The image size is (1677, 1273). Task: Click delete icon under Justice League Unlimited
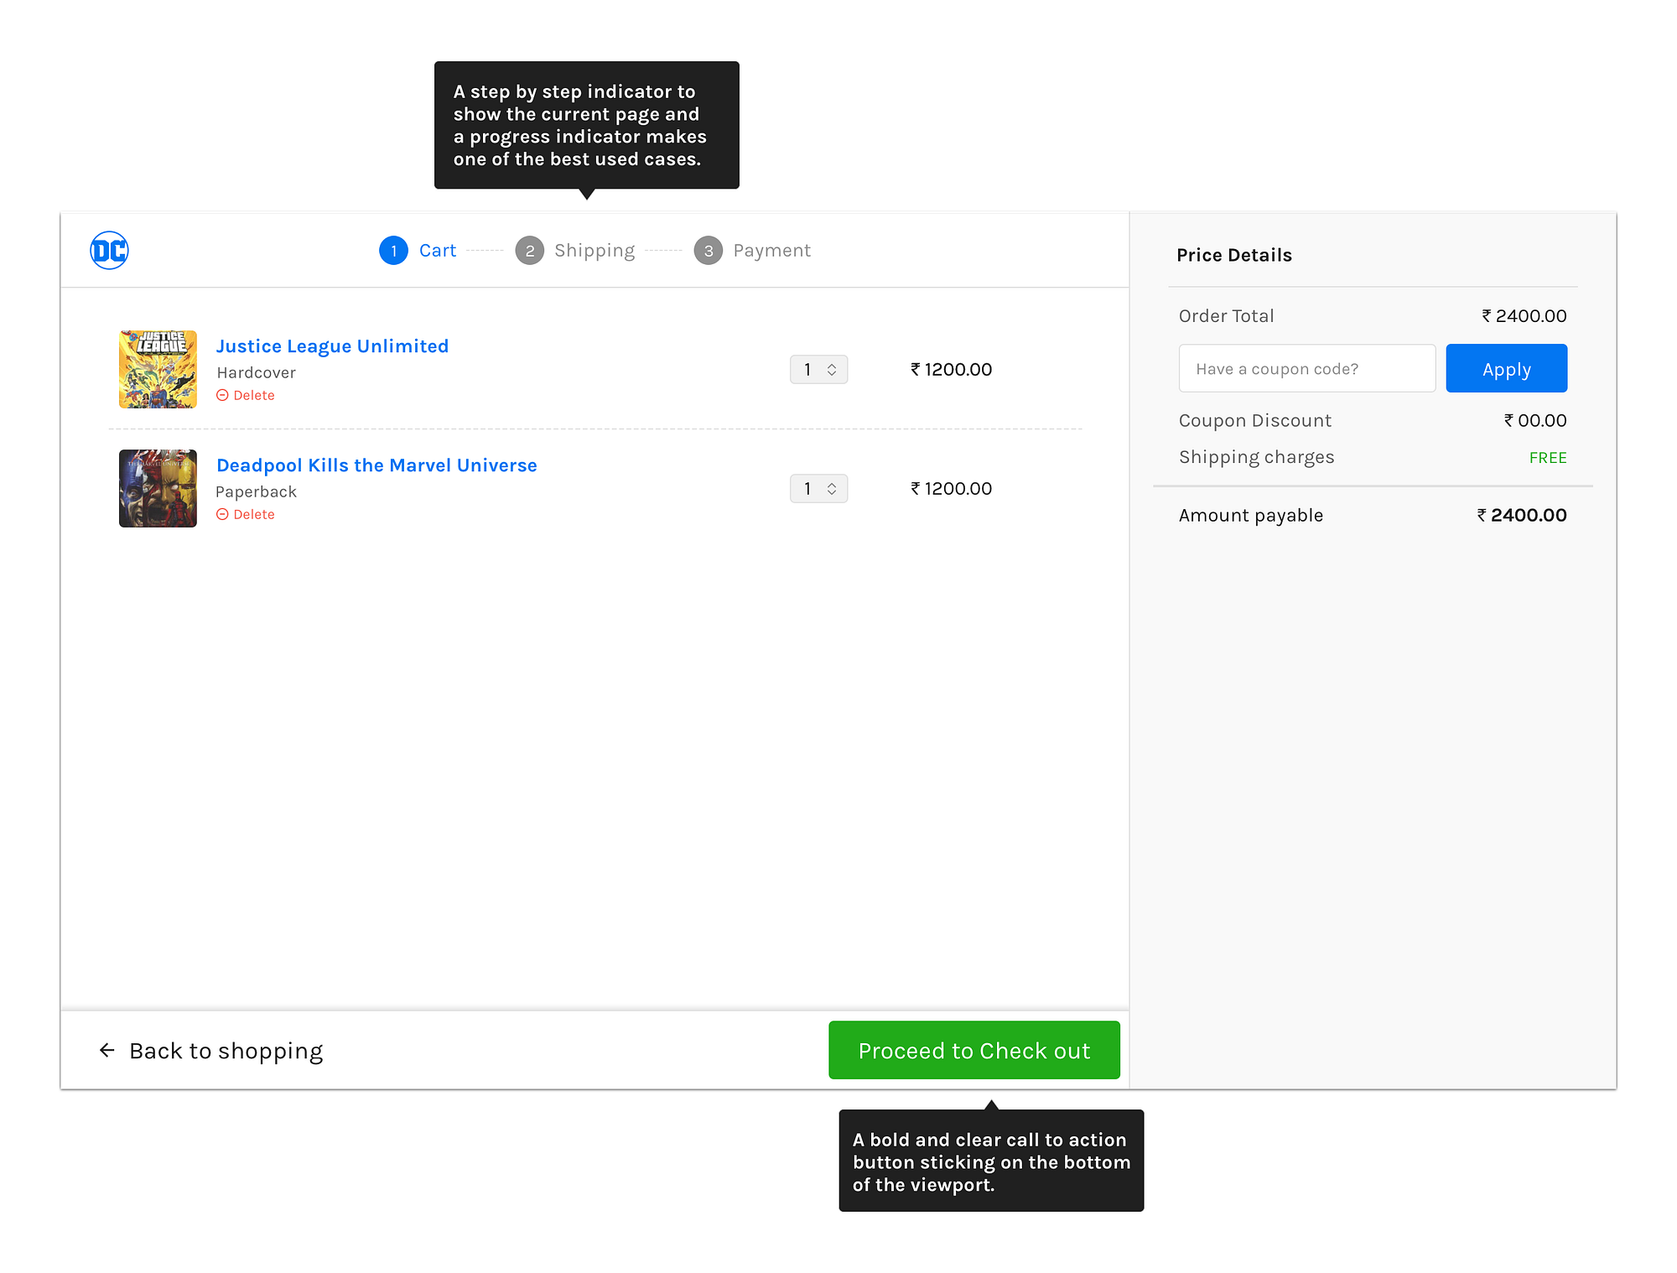[222, 395]
